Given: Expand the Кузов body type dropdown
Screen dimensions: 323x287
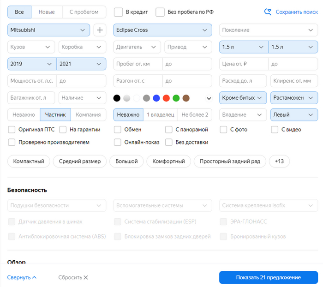Looking at the screenshot, I should 31,47.
